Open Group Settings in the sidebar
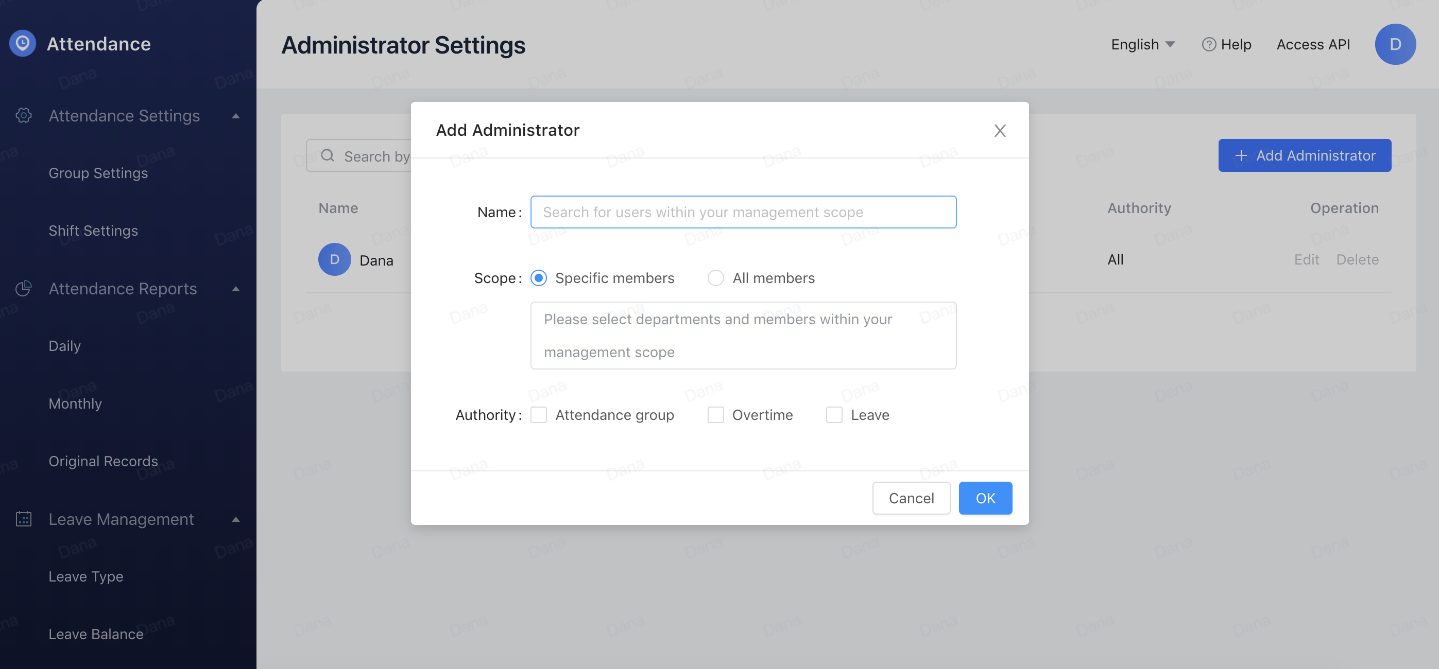 98,173
